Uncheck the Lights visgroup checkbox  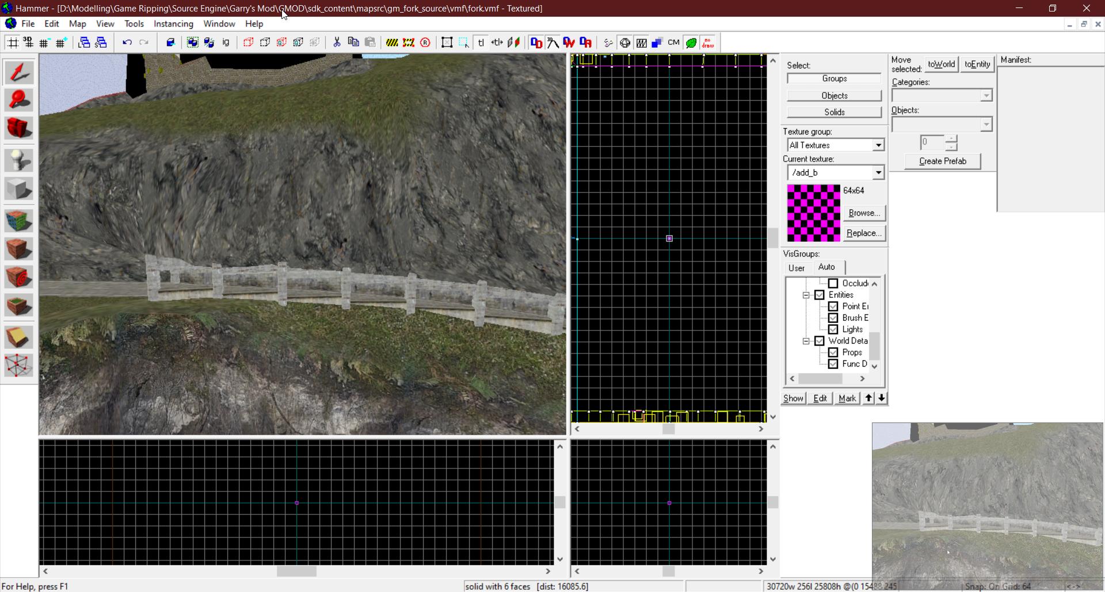[833, 329]
